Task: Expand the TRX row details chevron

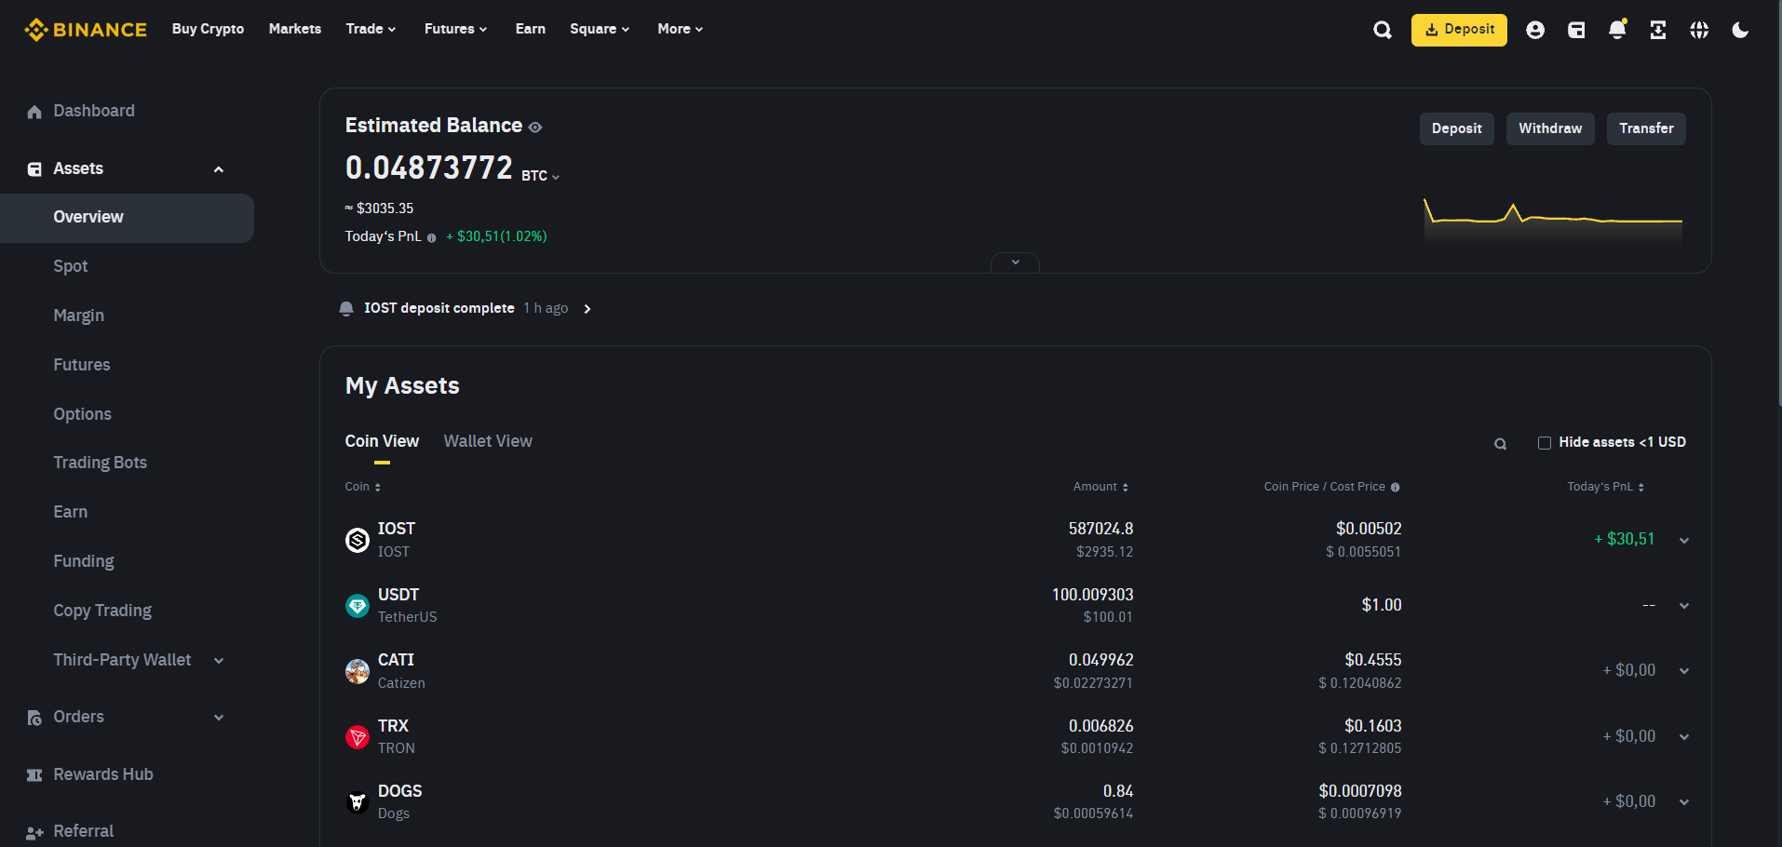Action: tap(1684, 737)
